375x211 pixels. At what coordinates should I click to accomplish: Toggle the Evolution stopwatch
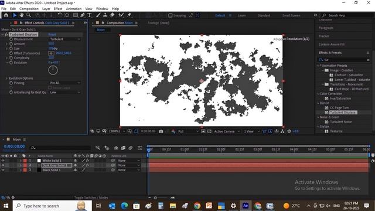pos(11,63)
